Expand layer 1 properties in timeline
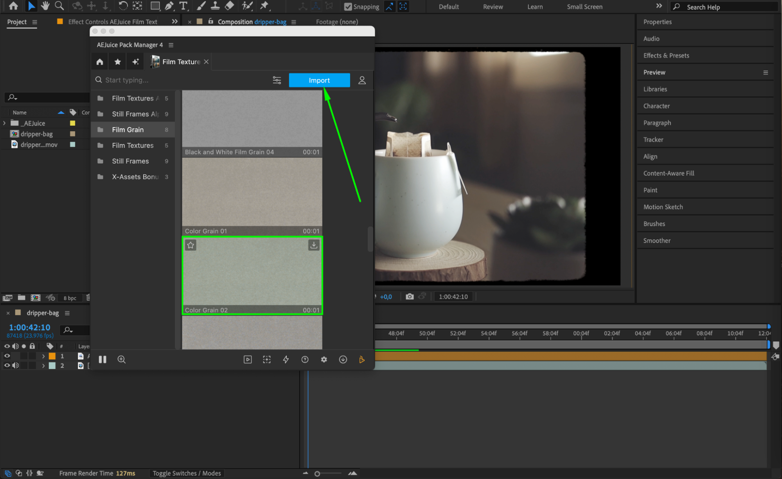Image resolution: width=782 pixels, height=479 pixels. pyautogui.click(x=43, y=356)
